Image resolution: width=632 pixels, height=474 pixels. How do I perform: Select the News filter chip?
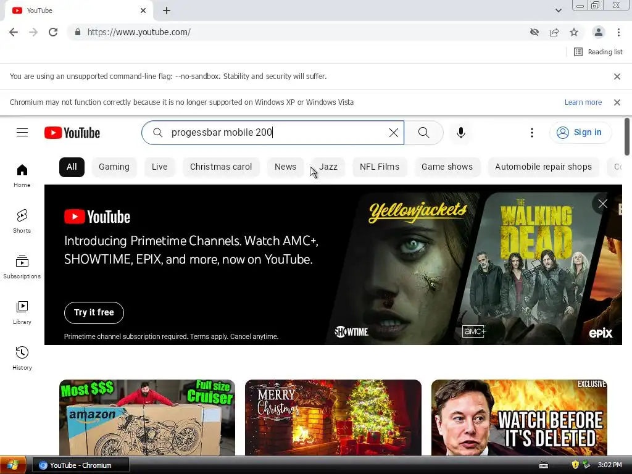[285, 167]
